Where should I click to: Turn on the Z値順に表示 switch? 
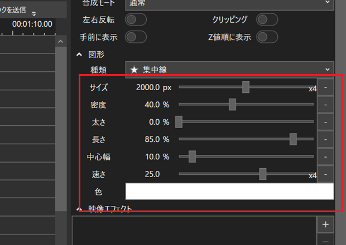tap(267, 37)
